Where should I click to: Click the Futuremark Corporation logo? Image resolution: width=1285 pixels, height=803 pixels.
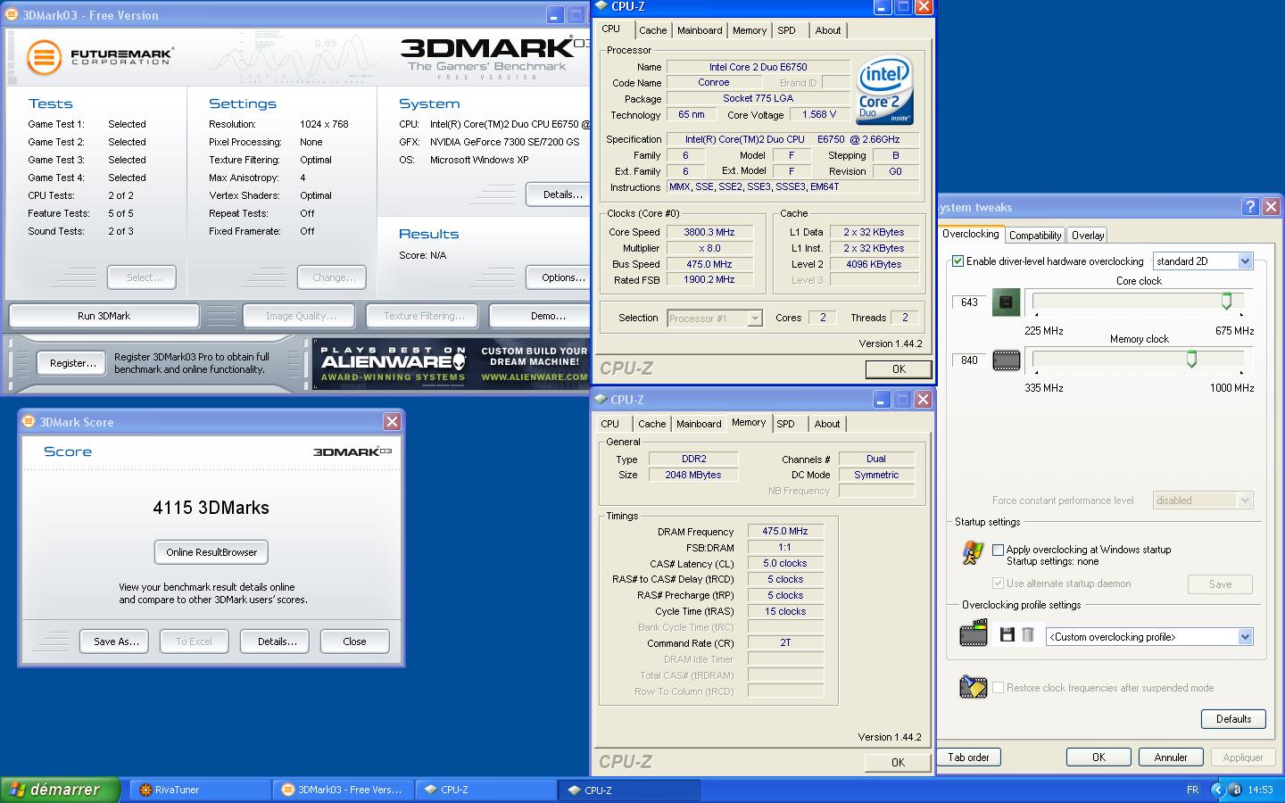tap(99, 58)
